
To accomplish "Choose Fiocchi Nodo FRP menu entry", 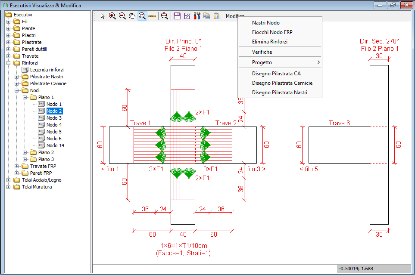I will pyautogui.click(x=280, y=32).
